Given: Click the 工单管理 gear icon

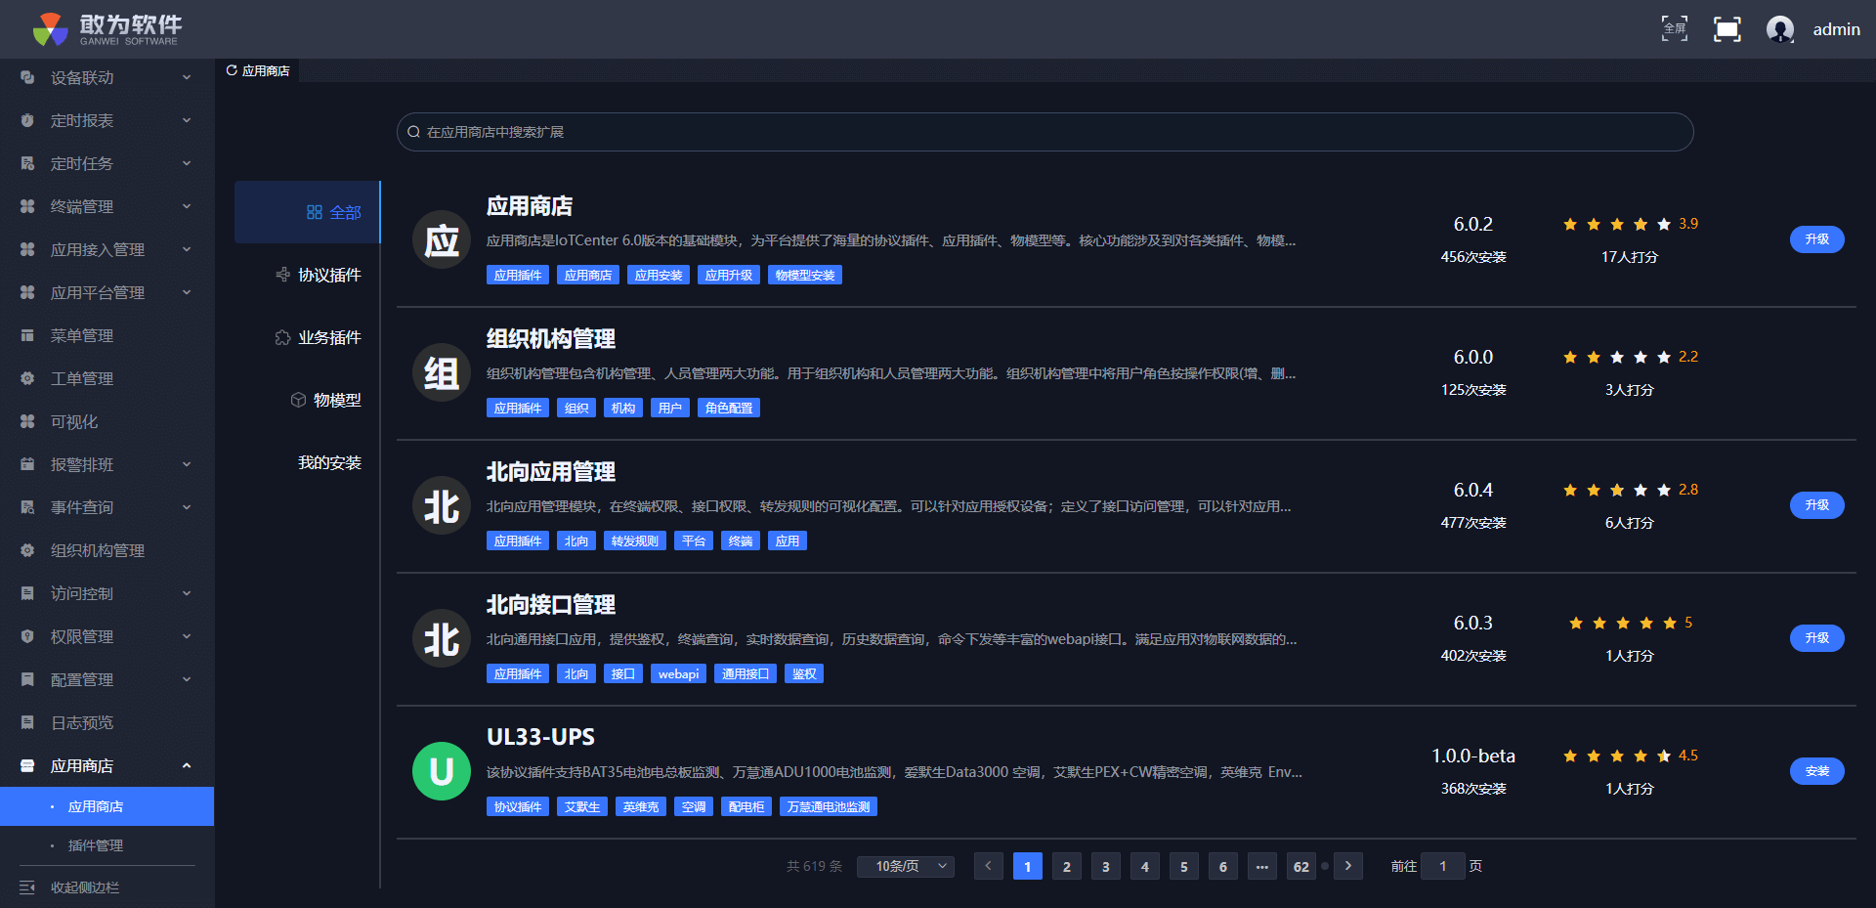Looking at the screenshot, I should coord(27,378).
